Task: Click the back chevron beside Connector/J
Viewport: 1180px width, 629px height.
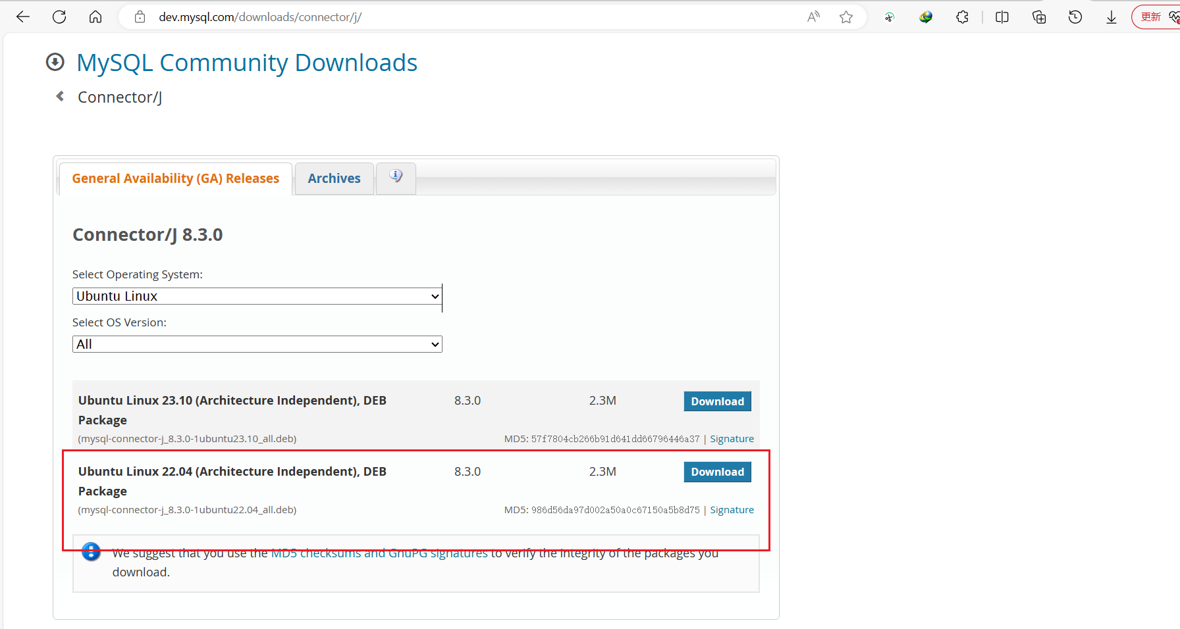Action: point(60,96)
